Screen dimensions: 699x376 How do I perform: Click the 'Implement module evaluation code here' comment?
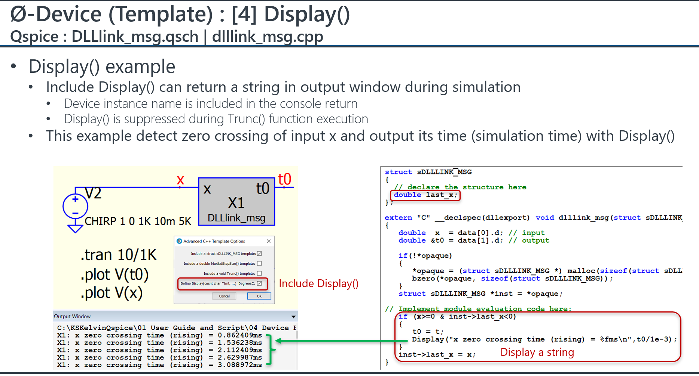(x=479, y=309)
